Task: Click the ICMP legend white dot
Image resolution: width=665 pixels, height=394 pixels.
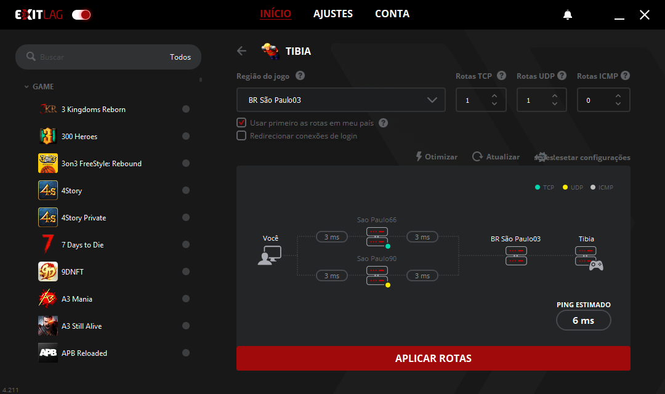Action: (593, 187)
